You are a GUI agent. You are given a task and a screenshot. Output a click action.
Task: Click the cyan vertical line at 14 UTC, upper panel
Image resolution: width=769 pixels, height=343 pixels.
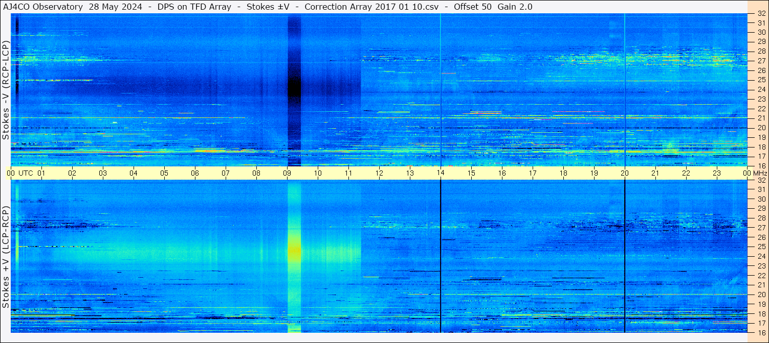click(441, 90)
